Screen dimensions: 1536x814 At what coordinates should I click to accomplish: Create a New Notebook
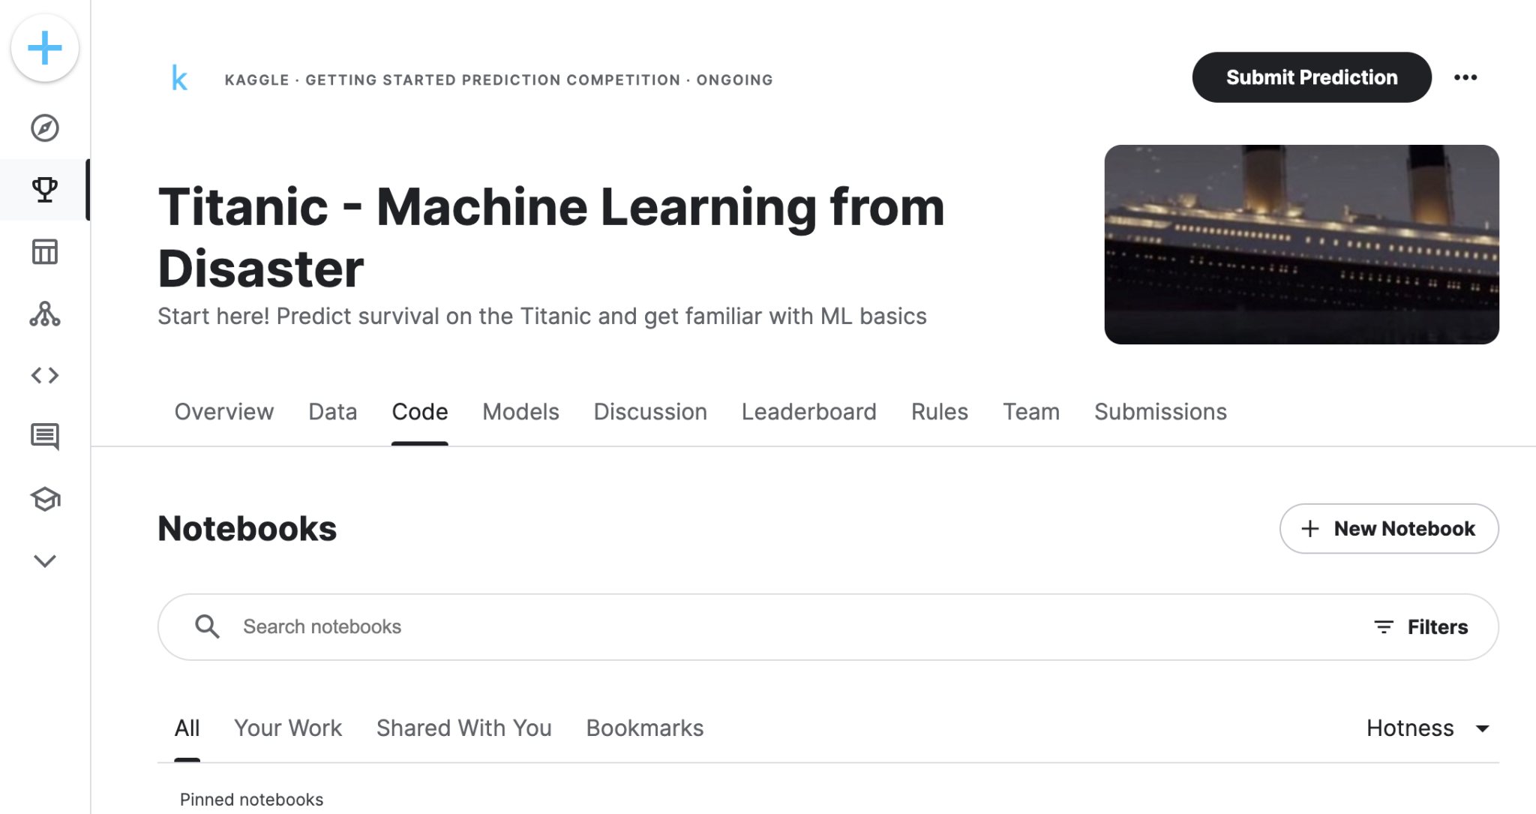(x=1389, y=529)
